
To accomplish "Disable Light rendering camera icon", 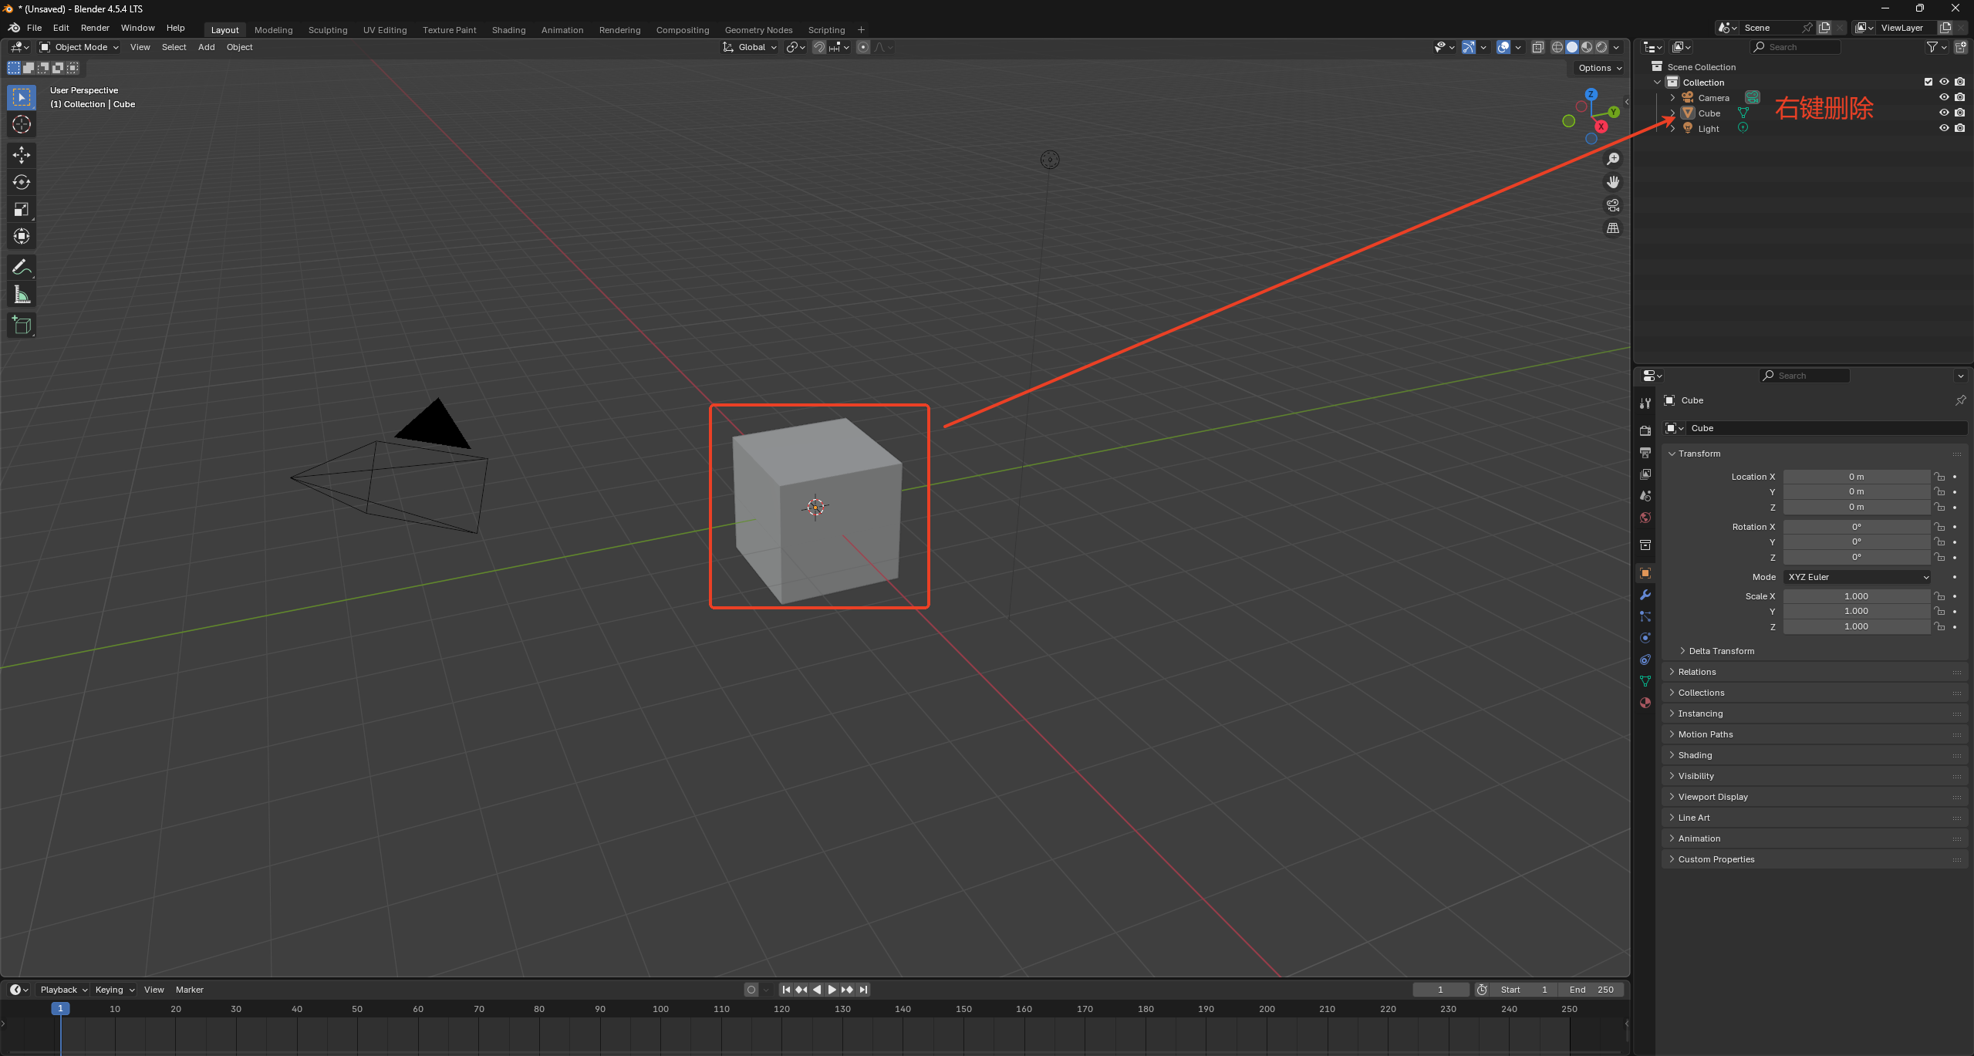I will 1959,128.
